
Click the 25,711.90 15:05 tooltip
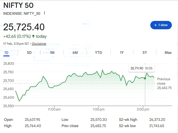141,68
